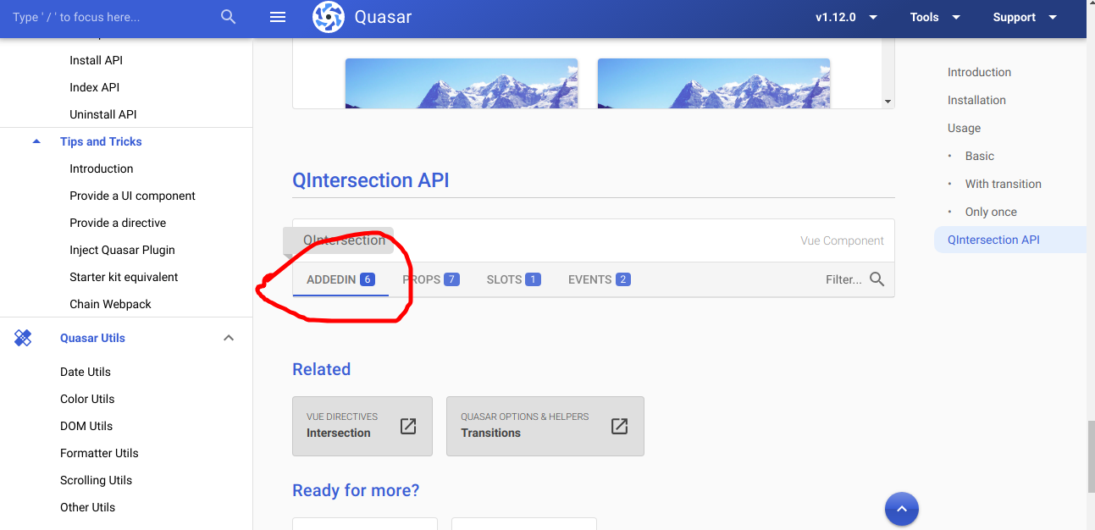This screenshot has width=1095, height=530.
Task: Switch to the EVENTS tab
Action: (599, 279)
